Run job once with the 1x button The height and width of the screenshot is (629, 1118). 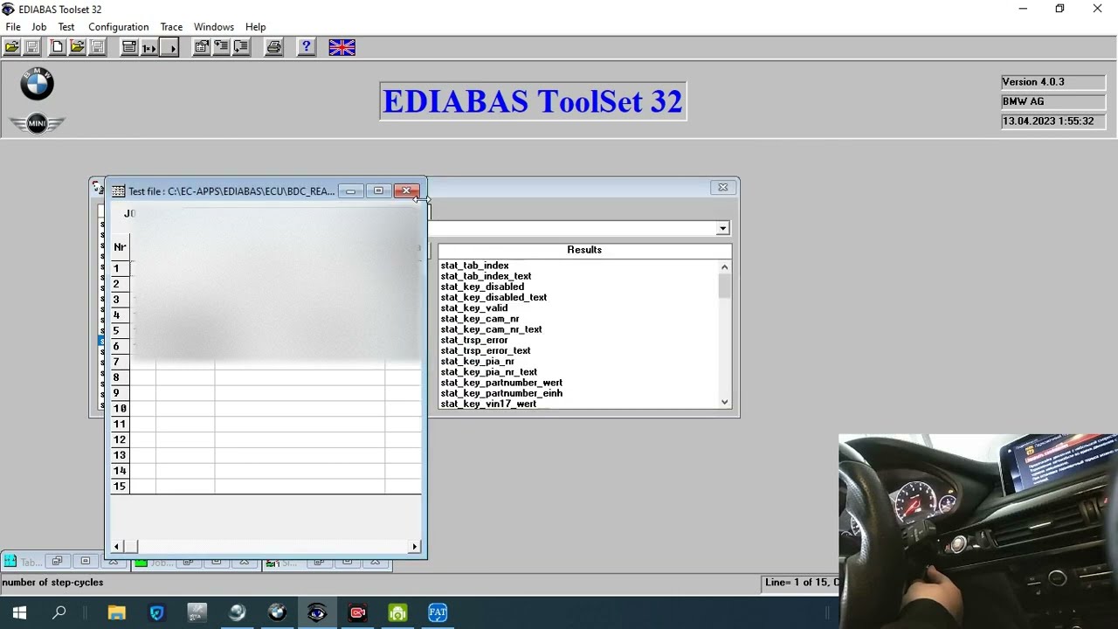point(149,47)
